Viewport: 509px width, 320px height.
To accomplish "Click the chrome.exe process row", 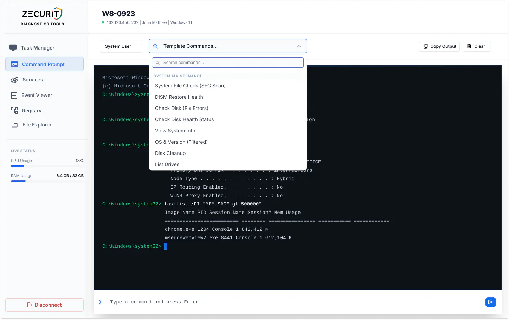I will pyautogui.click(x=217, y=229).
